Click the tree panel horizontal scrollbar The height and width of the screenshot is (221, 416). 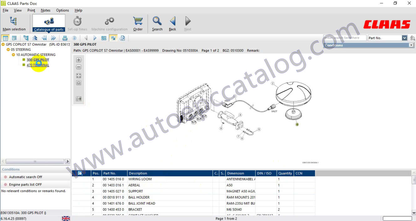tap(35, 161)
